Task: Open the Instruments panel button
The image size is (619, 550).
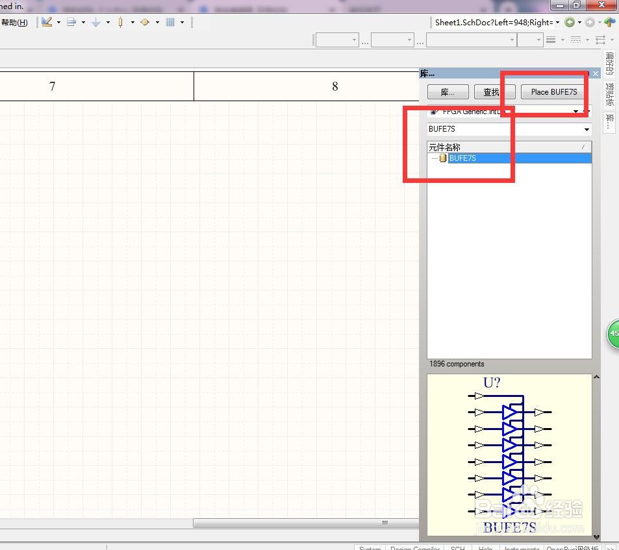Action: point(522,547)
